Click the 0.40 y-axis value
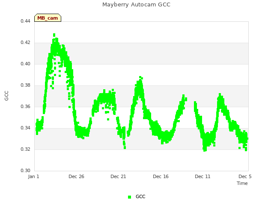The image size is (274, 205). point(25,64)
